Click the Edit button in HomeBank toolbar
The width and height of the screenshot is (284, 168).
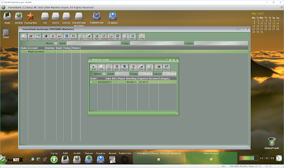[82, 37]
